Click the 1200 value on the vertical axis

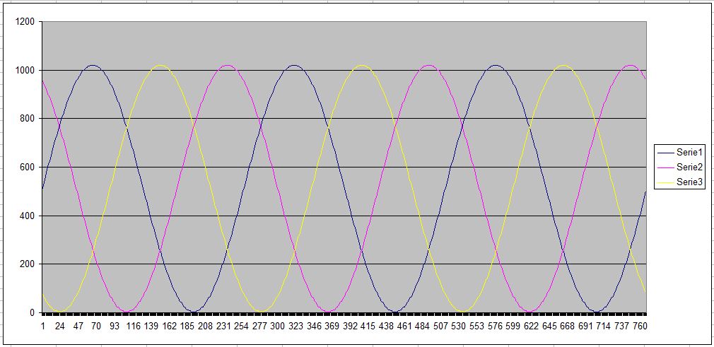coord(25,22)
